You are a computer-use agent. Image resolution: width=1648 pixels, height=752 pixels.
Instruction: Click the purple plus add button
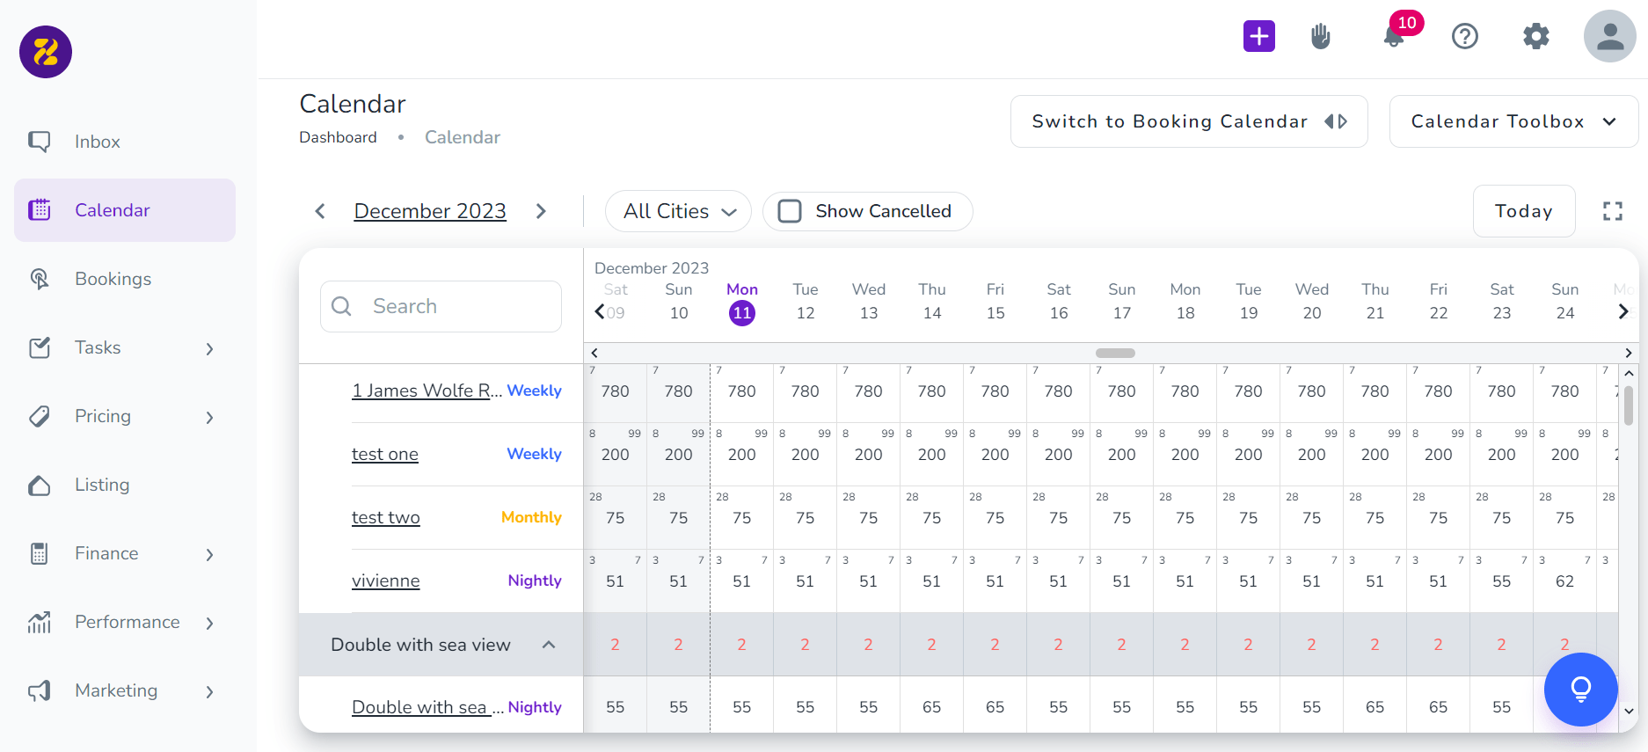[x=1259, y=36]
